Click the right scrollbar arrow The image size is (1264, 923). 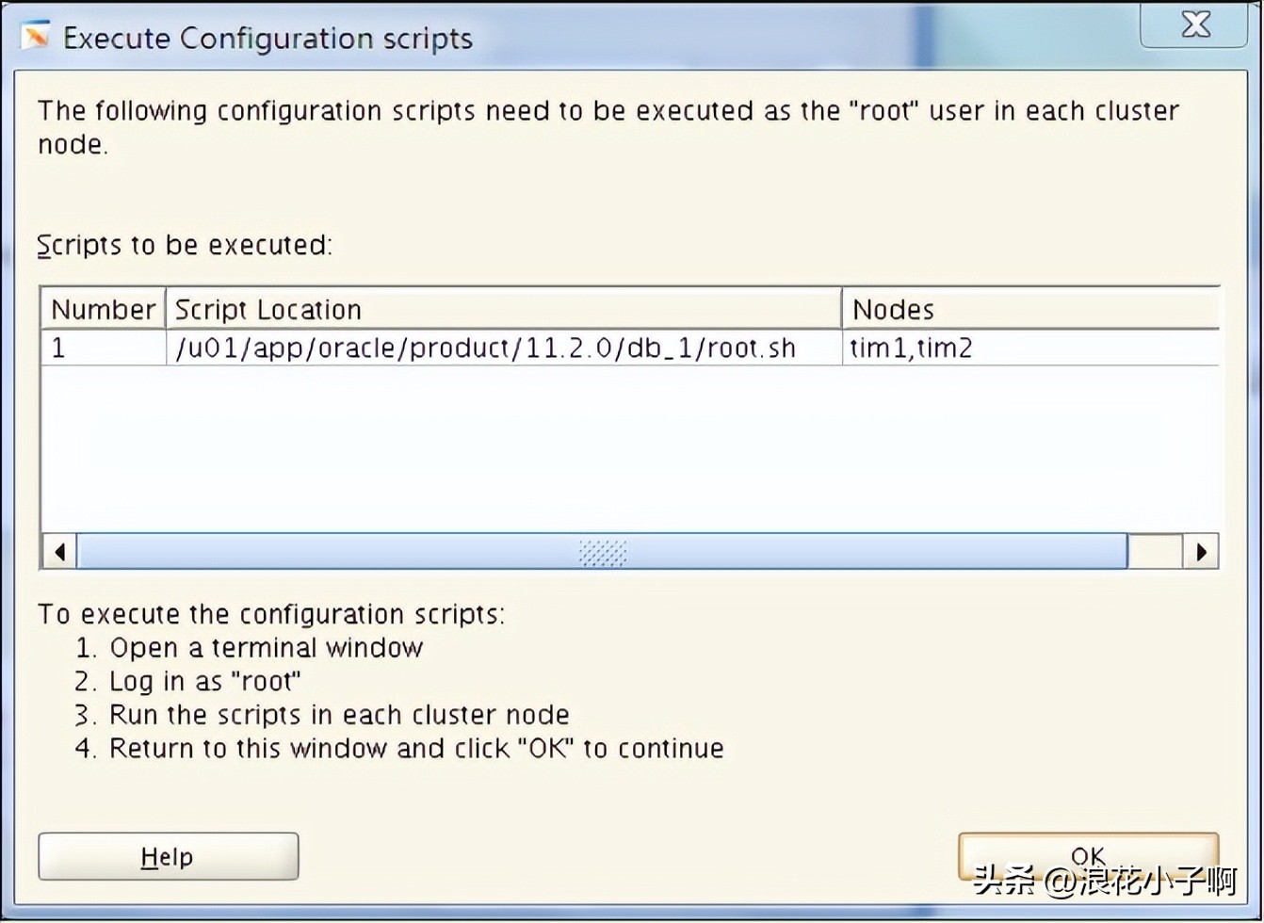[1202, 552]
